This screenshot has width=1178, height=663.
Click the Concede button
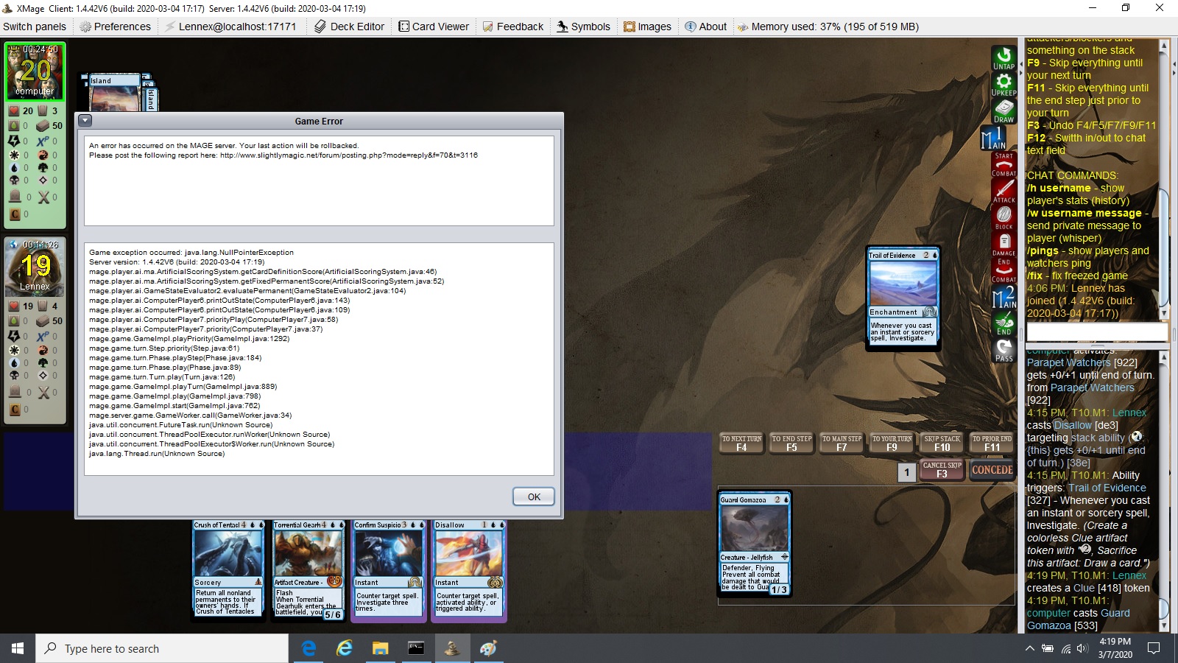992,470
